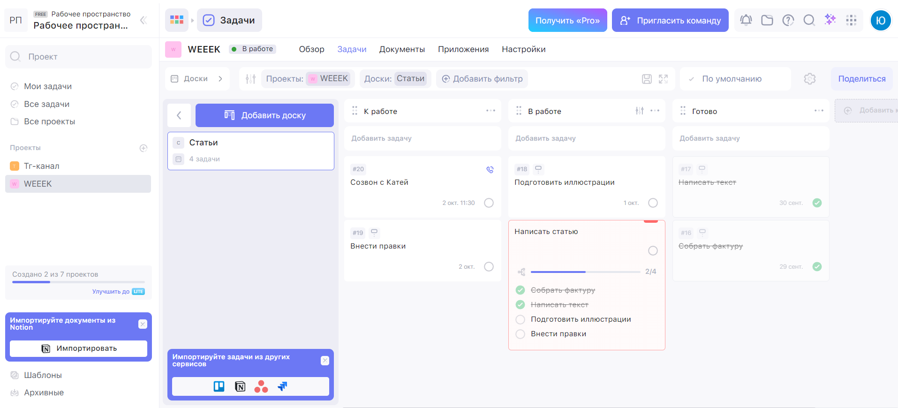
Task: Import from Jira icon
Action: pos(282,386)
